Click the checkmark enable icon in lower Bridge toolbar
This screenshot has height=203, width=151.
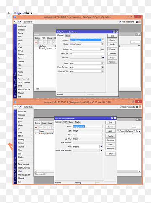(x=45, y=127)
